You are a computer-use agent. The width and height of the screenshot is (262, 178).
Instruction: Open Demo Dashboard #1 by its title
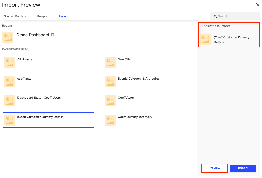coord(36,35)
